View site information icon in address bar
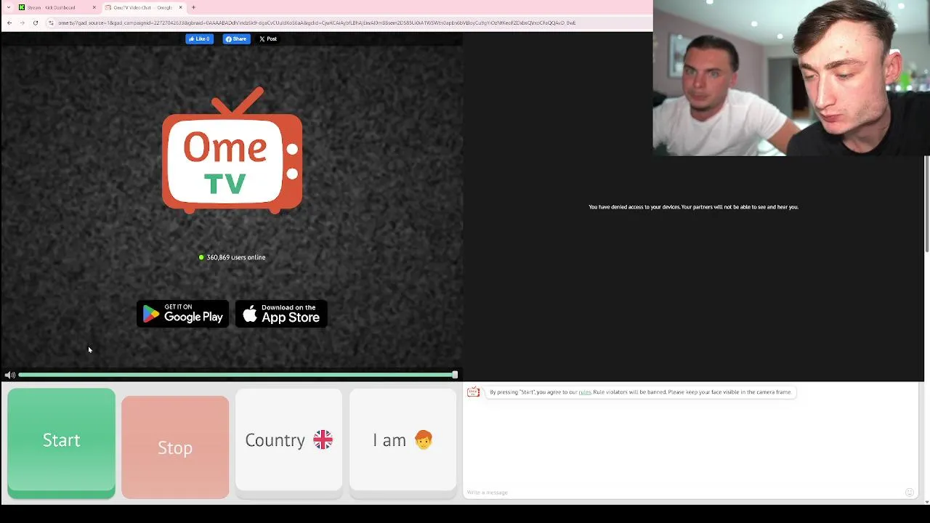Screen dimensions: 930x523 coord(51,23)
